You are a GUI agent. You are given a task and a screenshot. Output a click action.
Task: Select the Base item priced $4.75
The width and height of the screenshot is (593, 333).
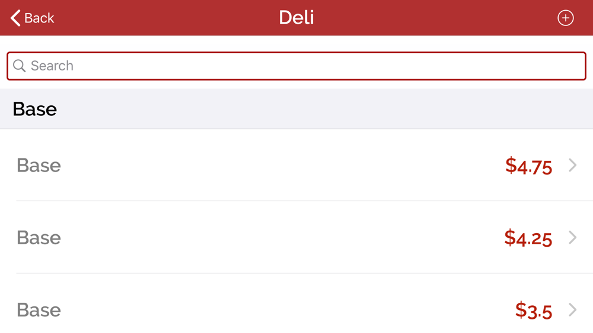point(296,165)
